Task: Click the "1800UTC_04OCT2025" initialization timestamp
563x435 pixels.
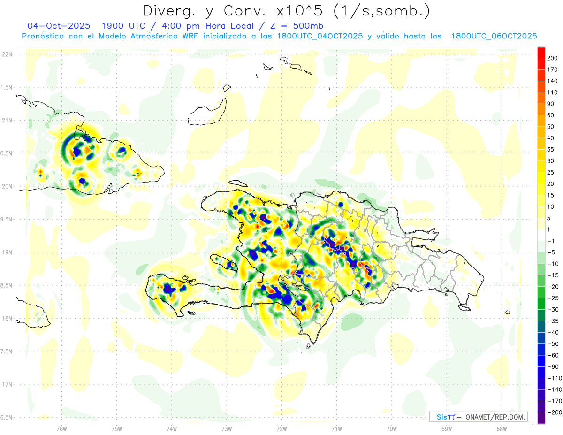Action: pos(319,36)
